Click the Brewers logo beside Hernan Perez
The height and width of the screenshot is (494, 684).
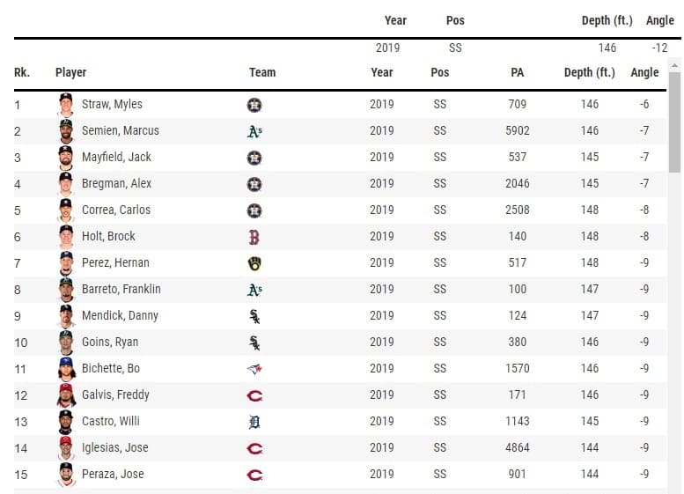[x=254, y=263]
